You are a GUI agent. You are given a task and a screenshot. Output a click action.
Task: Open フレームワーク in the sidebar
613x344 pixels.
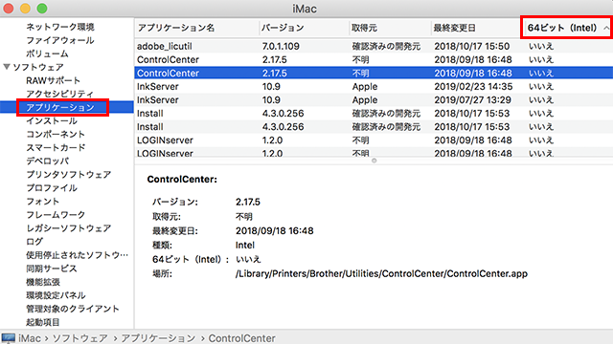tap(56, 214)
